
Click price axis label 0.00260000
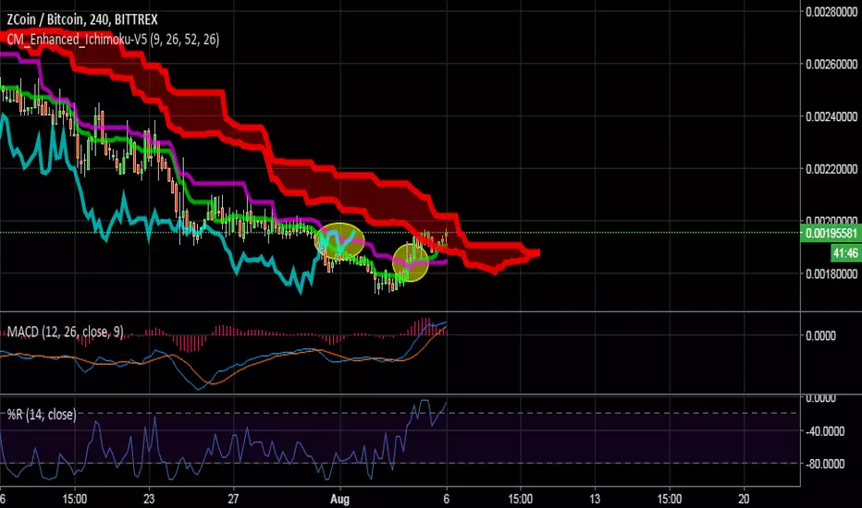point(831,65)
